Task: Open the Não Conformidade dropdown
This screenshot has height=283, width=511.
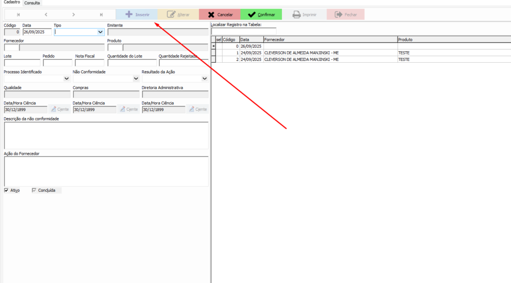Action: point(136,78)
